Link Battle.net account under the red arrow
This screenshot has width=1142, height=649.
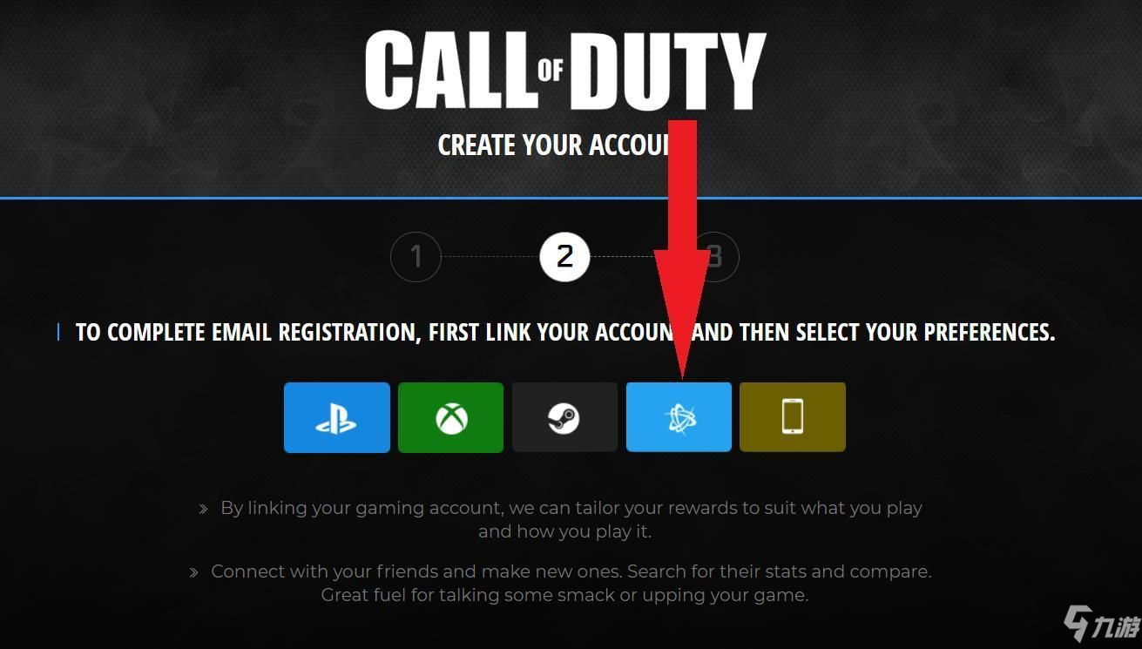point(679,417)
